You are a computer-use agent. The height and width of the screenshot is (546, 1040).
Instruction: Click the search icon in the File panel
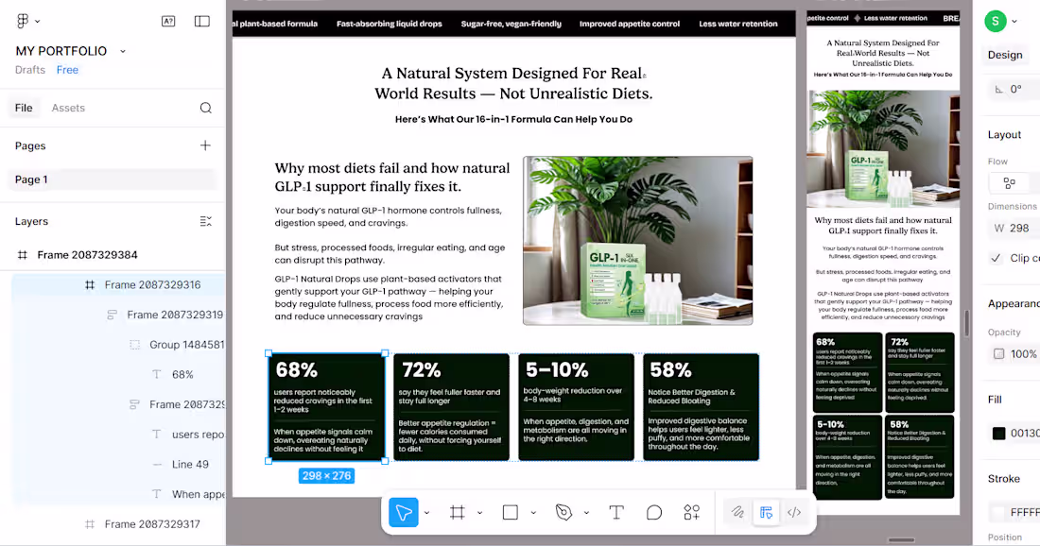pyautogui.click(x=206, y=107)
